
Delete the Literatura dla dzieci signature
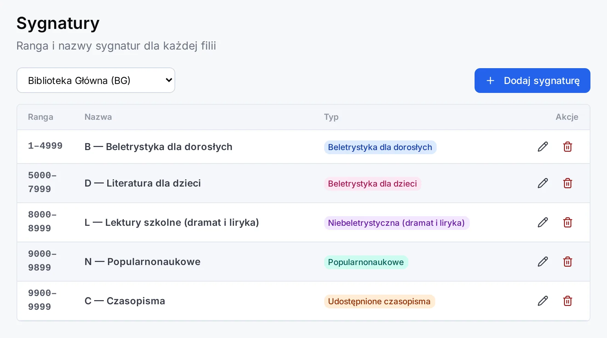tap(568, 183)
